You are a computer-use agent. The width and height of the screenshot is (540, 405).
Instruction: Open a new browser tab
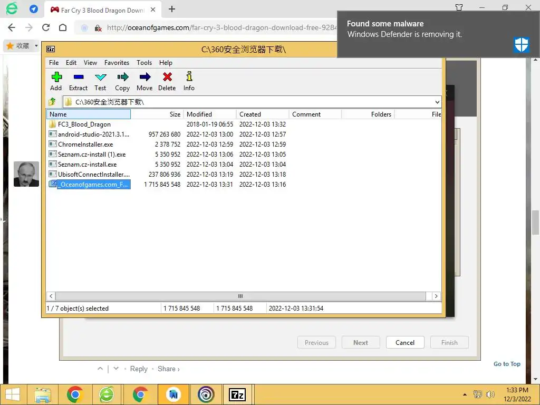coord(172,9)
